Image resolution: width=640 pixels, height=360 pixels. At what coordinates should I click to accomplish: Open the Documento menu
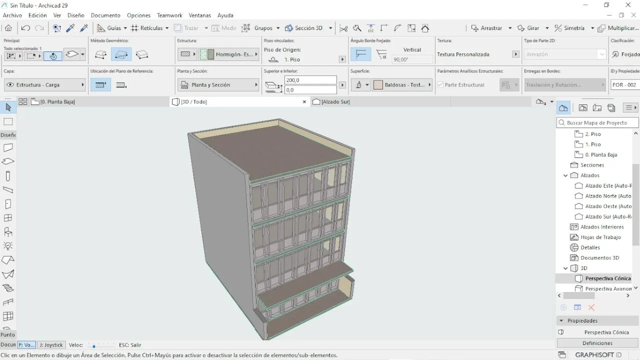[x=105, y=15]
